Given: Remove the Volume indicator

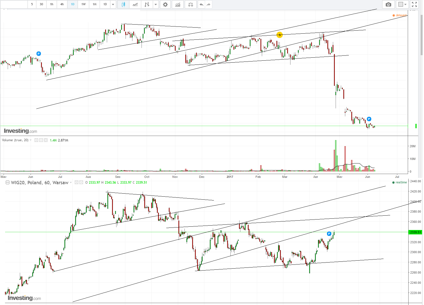Looking at the screenshot, I should (x=46, y=140).
